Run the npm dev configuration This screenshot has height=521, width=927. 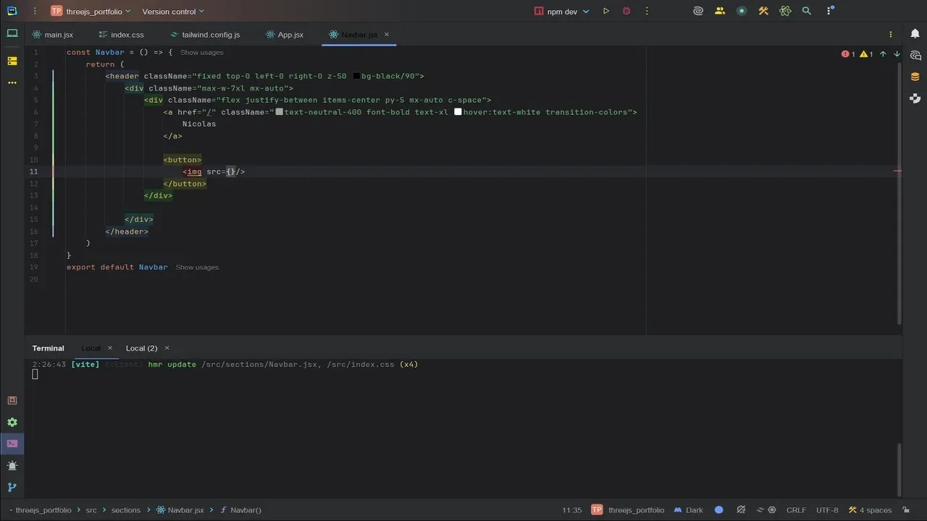click(606, 12)
